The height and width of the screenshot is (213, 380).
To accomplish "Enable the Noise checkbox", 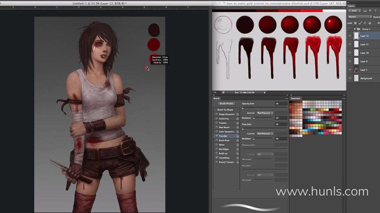I will tap(217, 144).
